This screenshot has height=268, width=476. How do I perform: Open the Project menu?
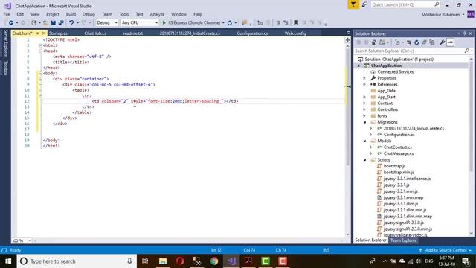(53, 14)
